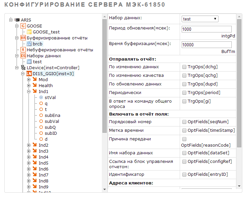The height and width of the screenshot is (197, 246).
Task: Select GOOSE_test in the tree
Action: point(46,32)
